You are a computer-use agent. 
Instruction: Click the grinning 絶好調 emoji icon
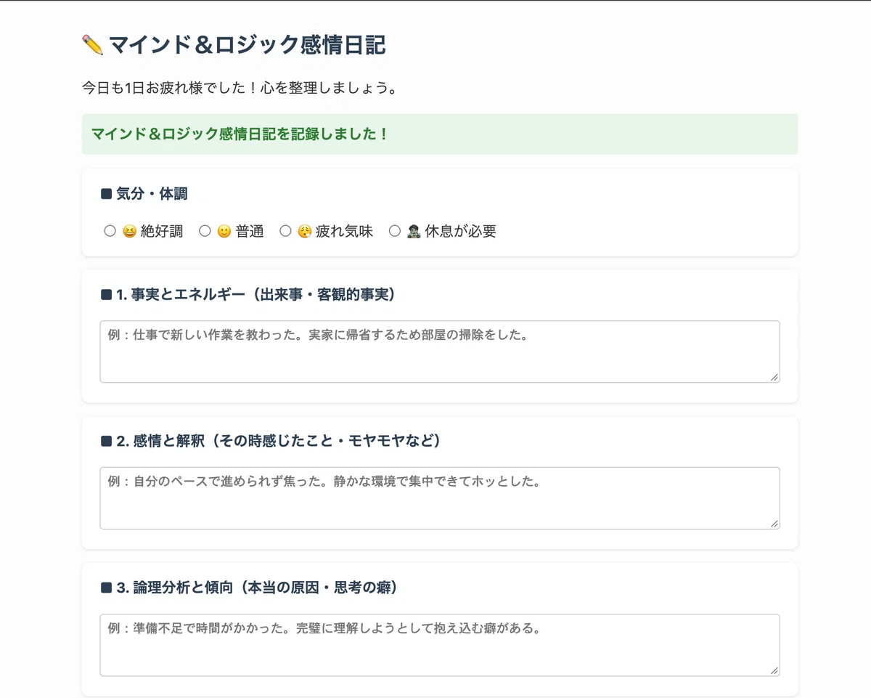(x=129, y=232)
